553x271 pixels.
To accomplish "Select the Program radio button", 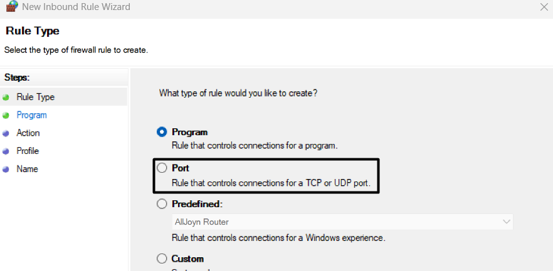I will (162, 132).
